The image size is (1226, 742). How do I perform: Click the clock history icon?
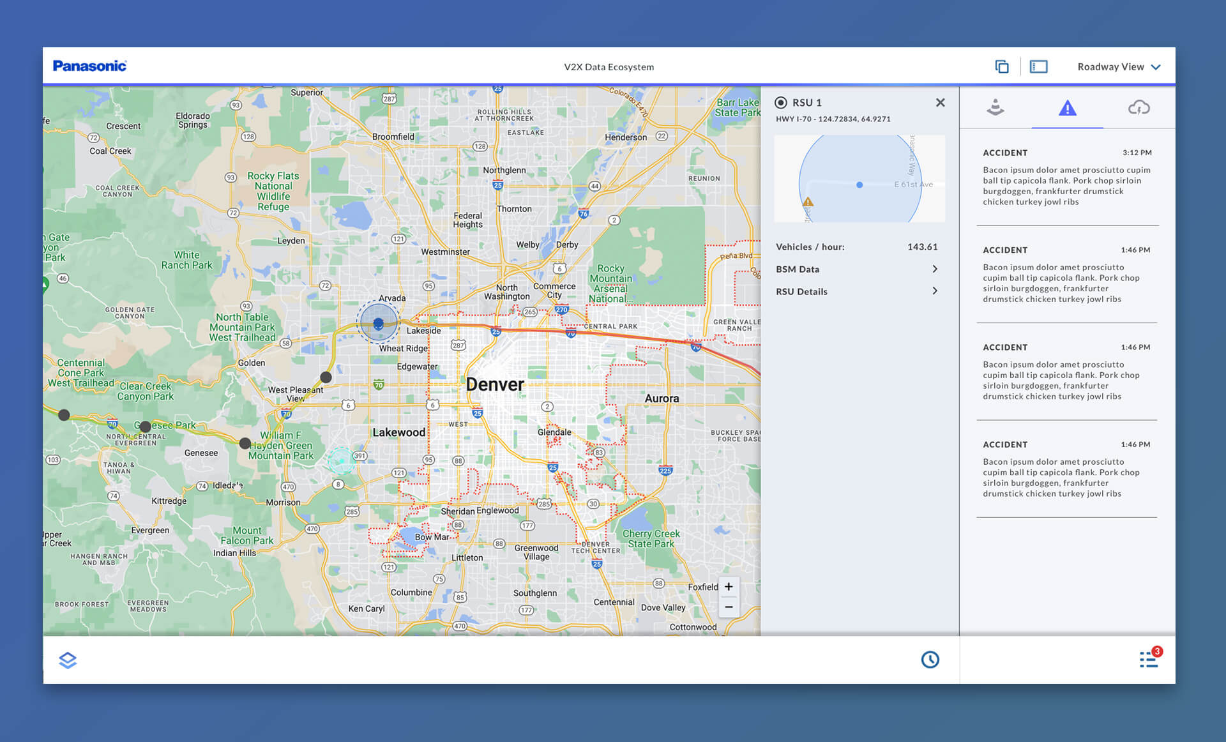pyautogui.click(x=930, y=660)
